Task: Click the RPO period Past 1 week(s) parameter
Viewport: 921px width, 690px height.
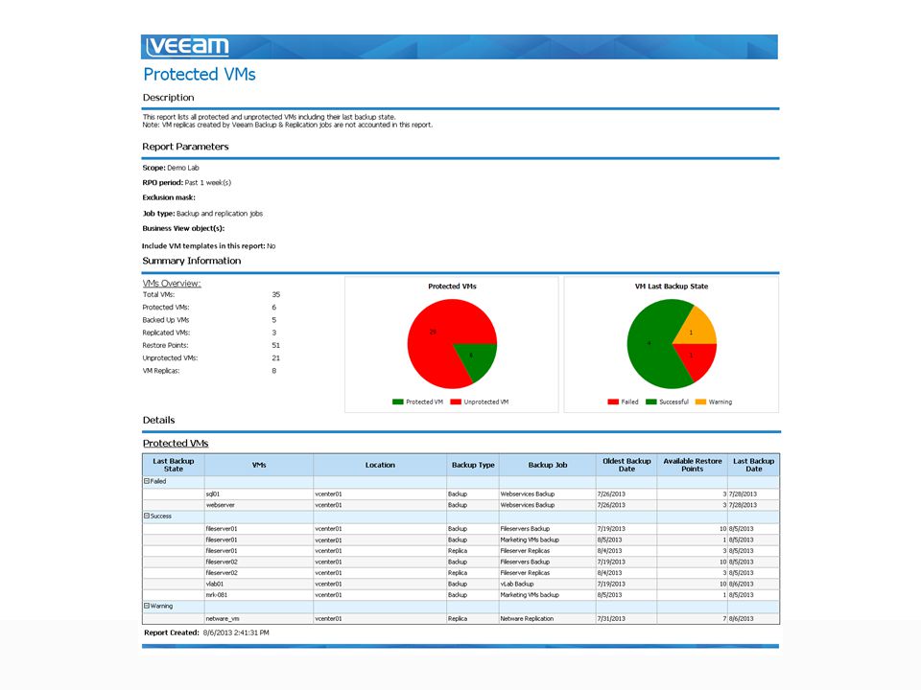Action: point(187,182)
